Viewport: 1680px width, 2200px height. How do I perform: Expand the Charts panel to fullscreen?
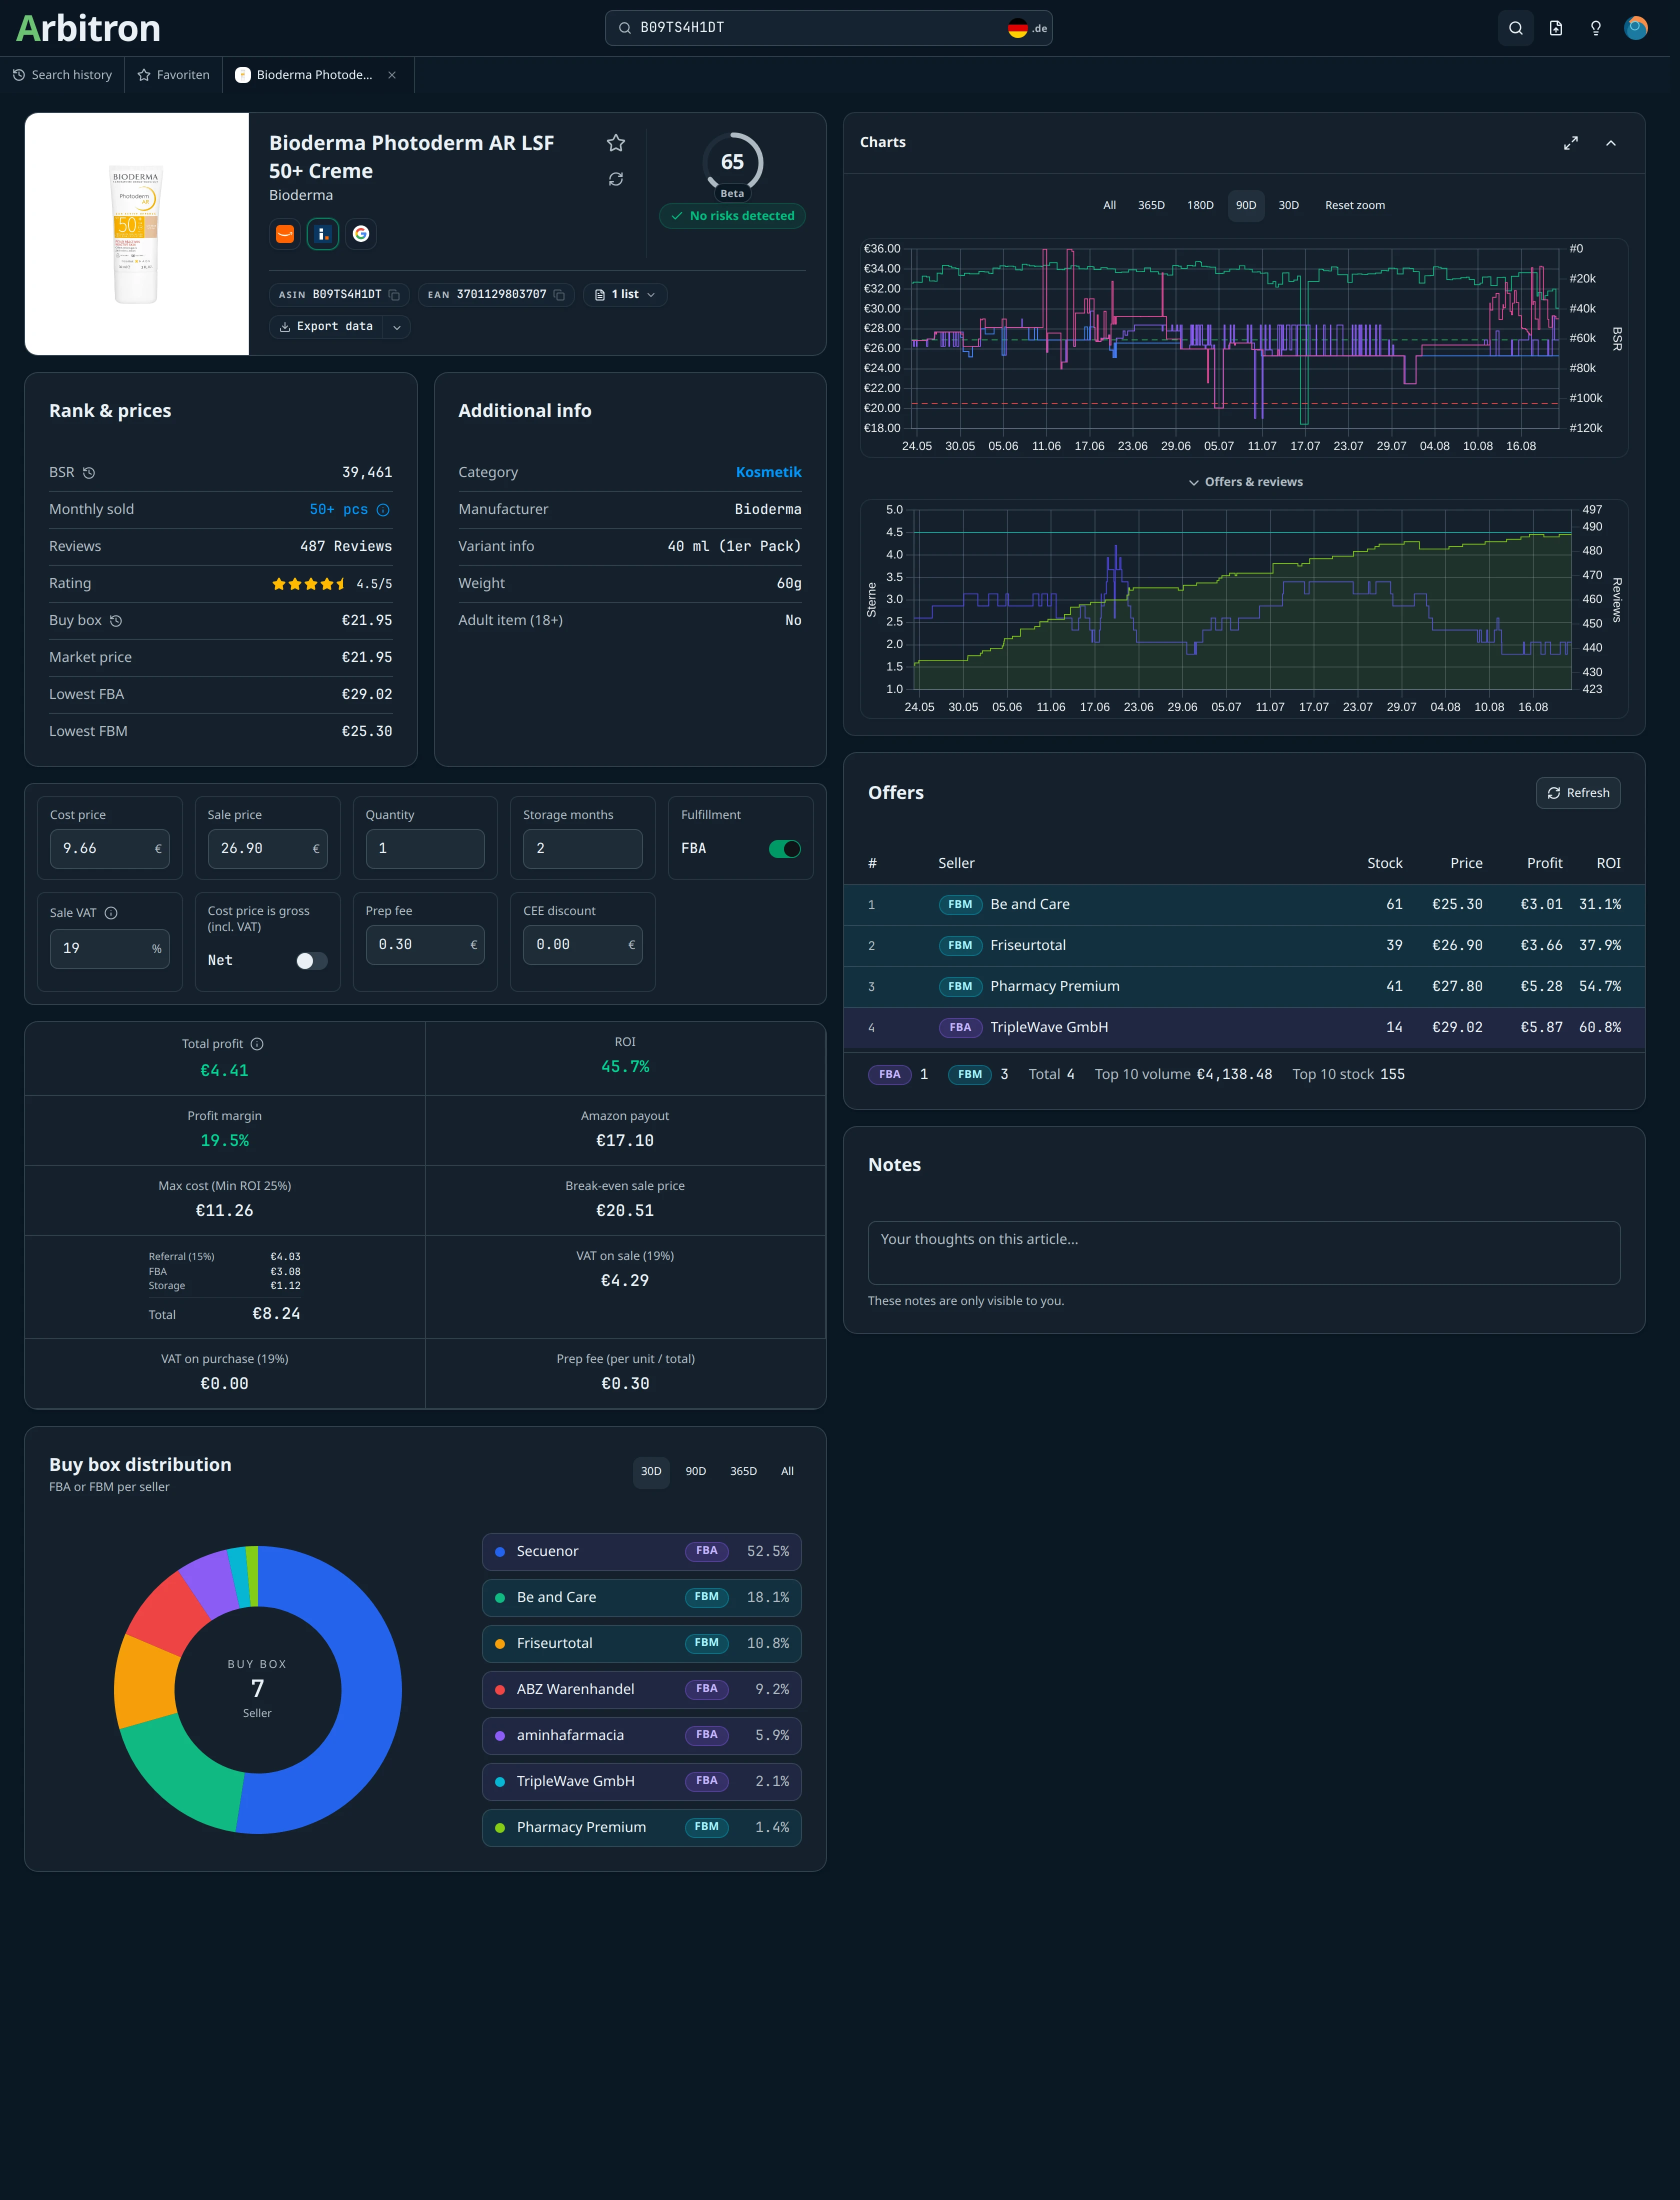pyautogui.click(x=1571, y=143)
